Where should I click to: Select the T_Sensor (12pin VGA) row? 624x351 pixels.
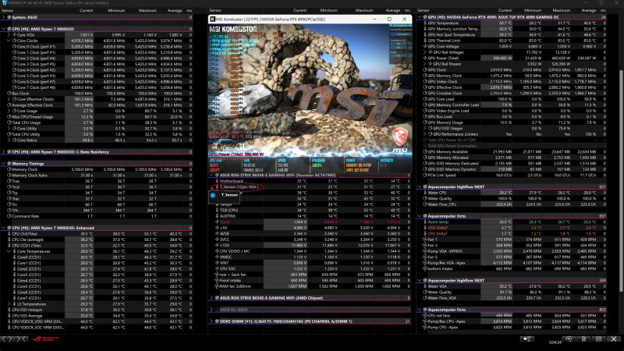coord(310,186)
